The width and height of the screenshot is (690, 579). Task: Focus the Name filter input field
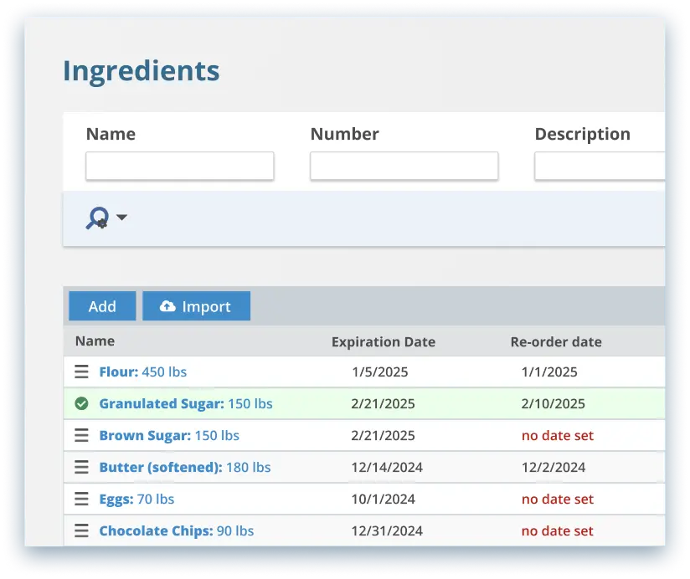[179, 167]
